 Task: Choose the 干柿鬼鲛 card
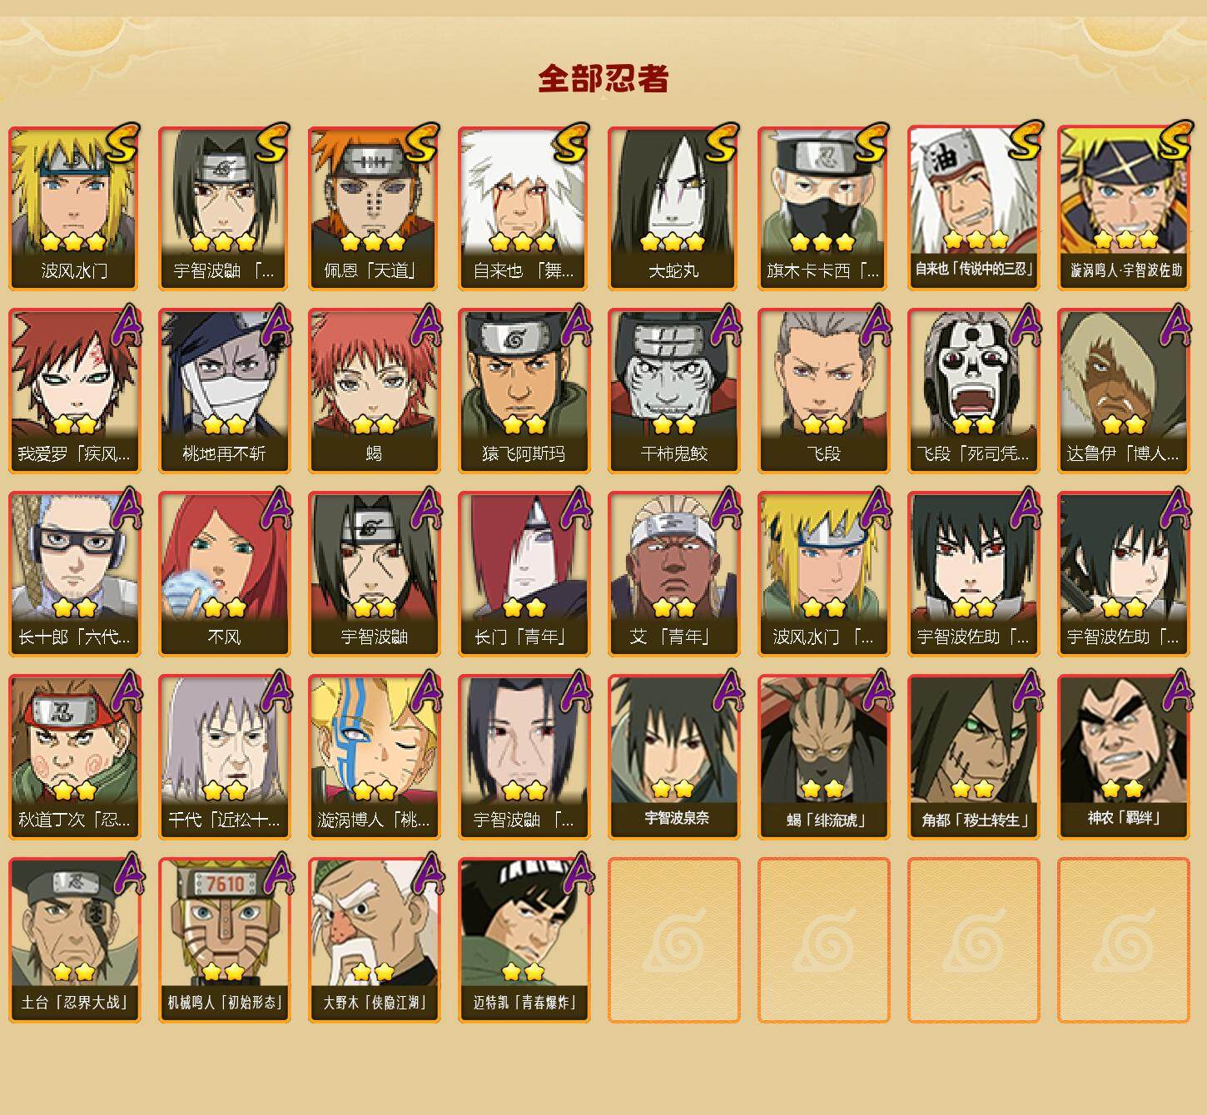(673, 391)
